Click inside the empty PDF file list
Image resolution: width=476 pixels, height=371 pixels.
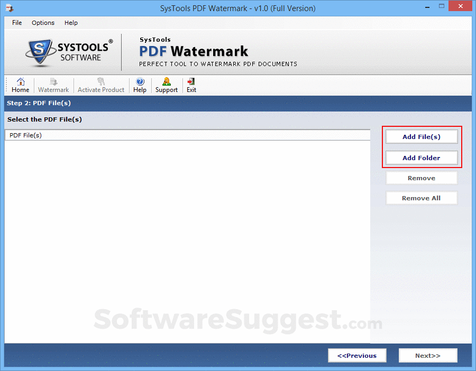point(187,242)
